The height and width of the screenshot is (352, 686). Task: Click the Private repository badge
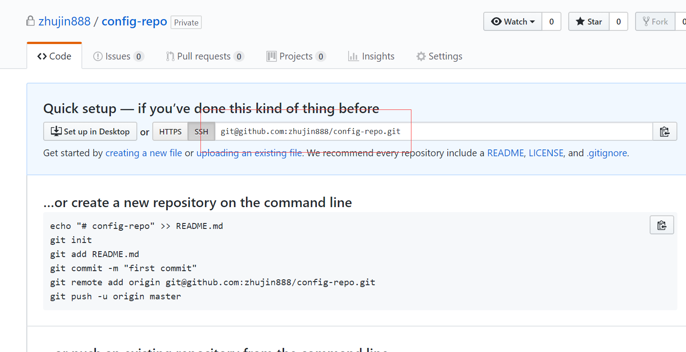click(186, 22)
